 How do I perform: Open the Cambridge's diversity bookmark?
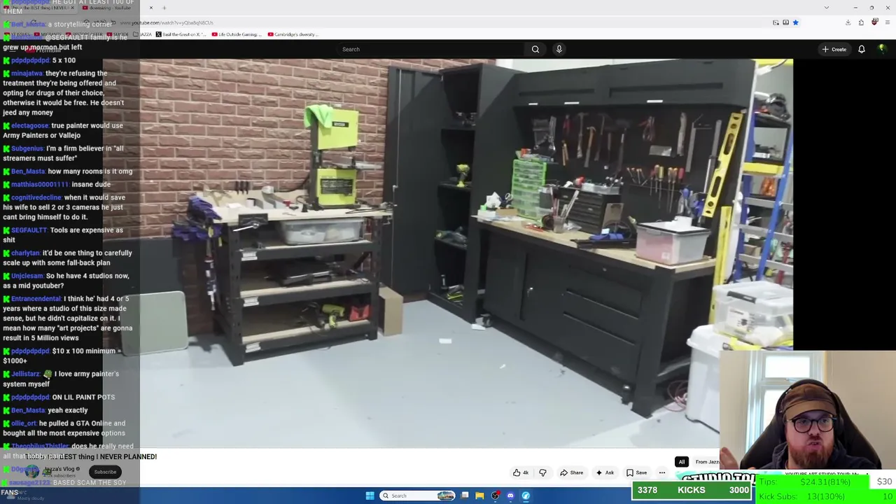[x=293, y=34]
